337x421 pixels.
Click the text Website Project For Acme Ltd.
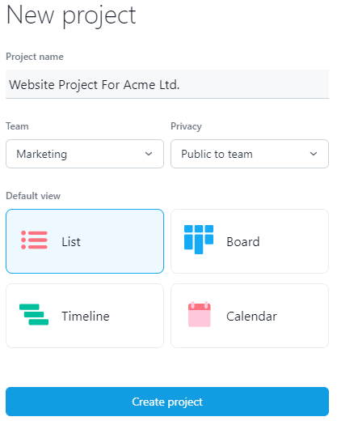[95, 85]
